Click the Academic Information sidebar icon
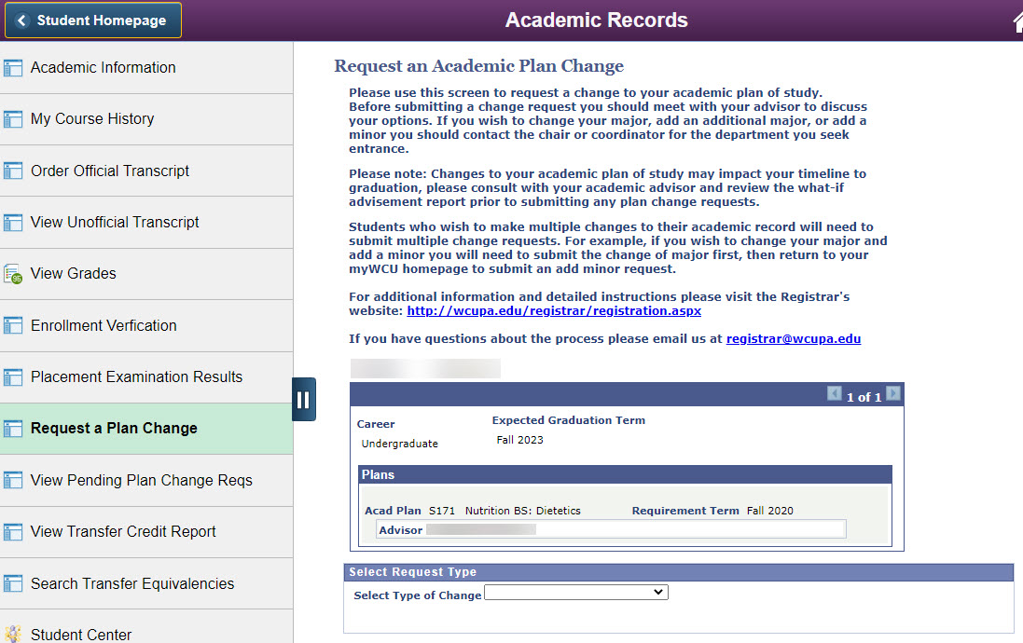 click(x=13, y=68)
